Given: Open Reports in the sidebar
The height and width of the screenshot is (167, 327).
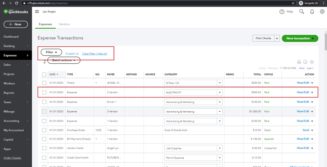Looking at the screenshot, I should click(9, 93).
